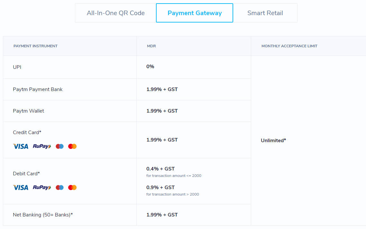Click the Visa logo under Debit Card
This screenshot has width=366, height=229.
20,187
